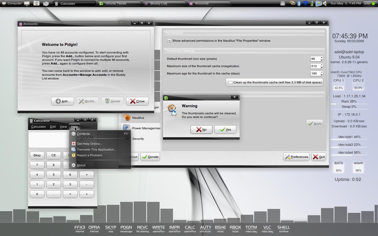Decrease maximum thumbnail age spinner

pyautogui.click(x=322, y=75)
